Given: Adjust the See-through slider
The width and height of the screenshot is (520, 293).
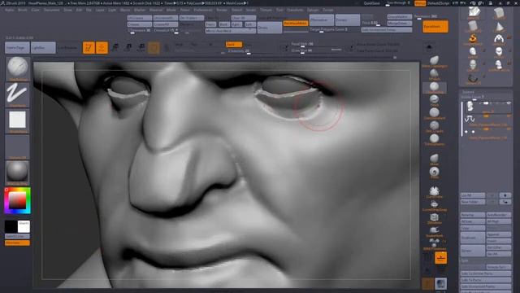Looking at the screenshot, I should (398, 3).
